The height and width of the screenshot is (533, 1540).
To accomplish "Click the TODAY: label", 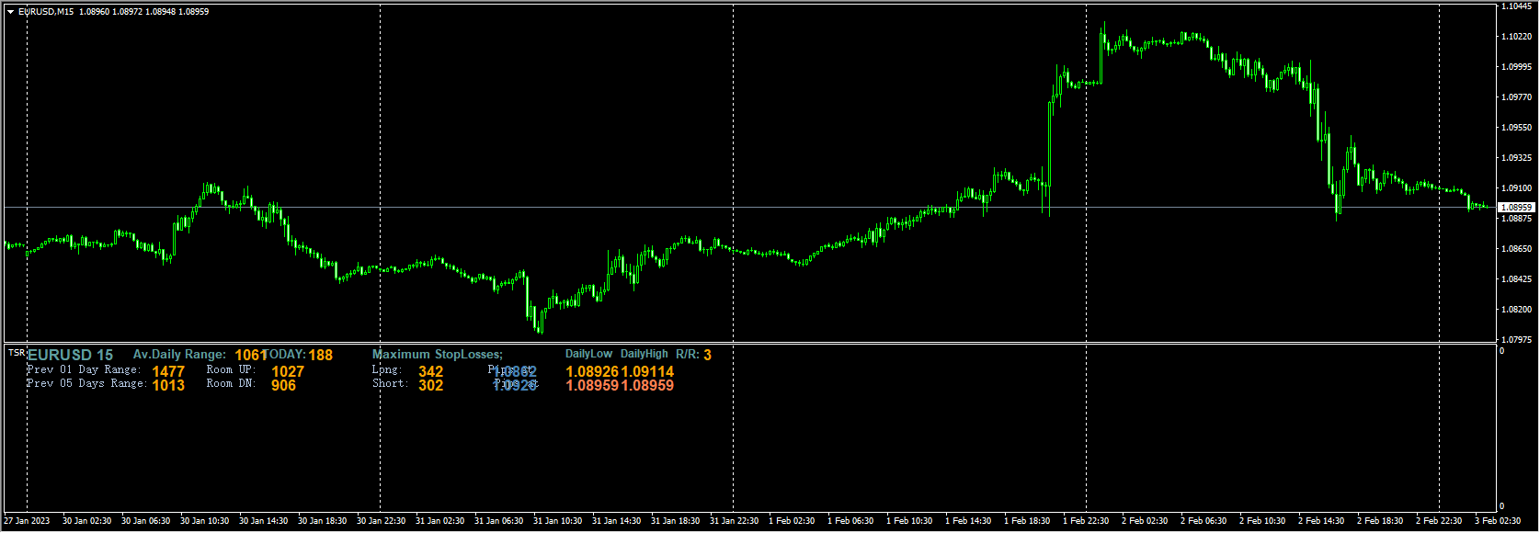I will click(x=285, y=355).
